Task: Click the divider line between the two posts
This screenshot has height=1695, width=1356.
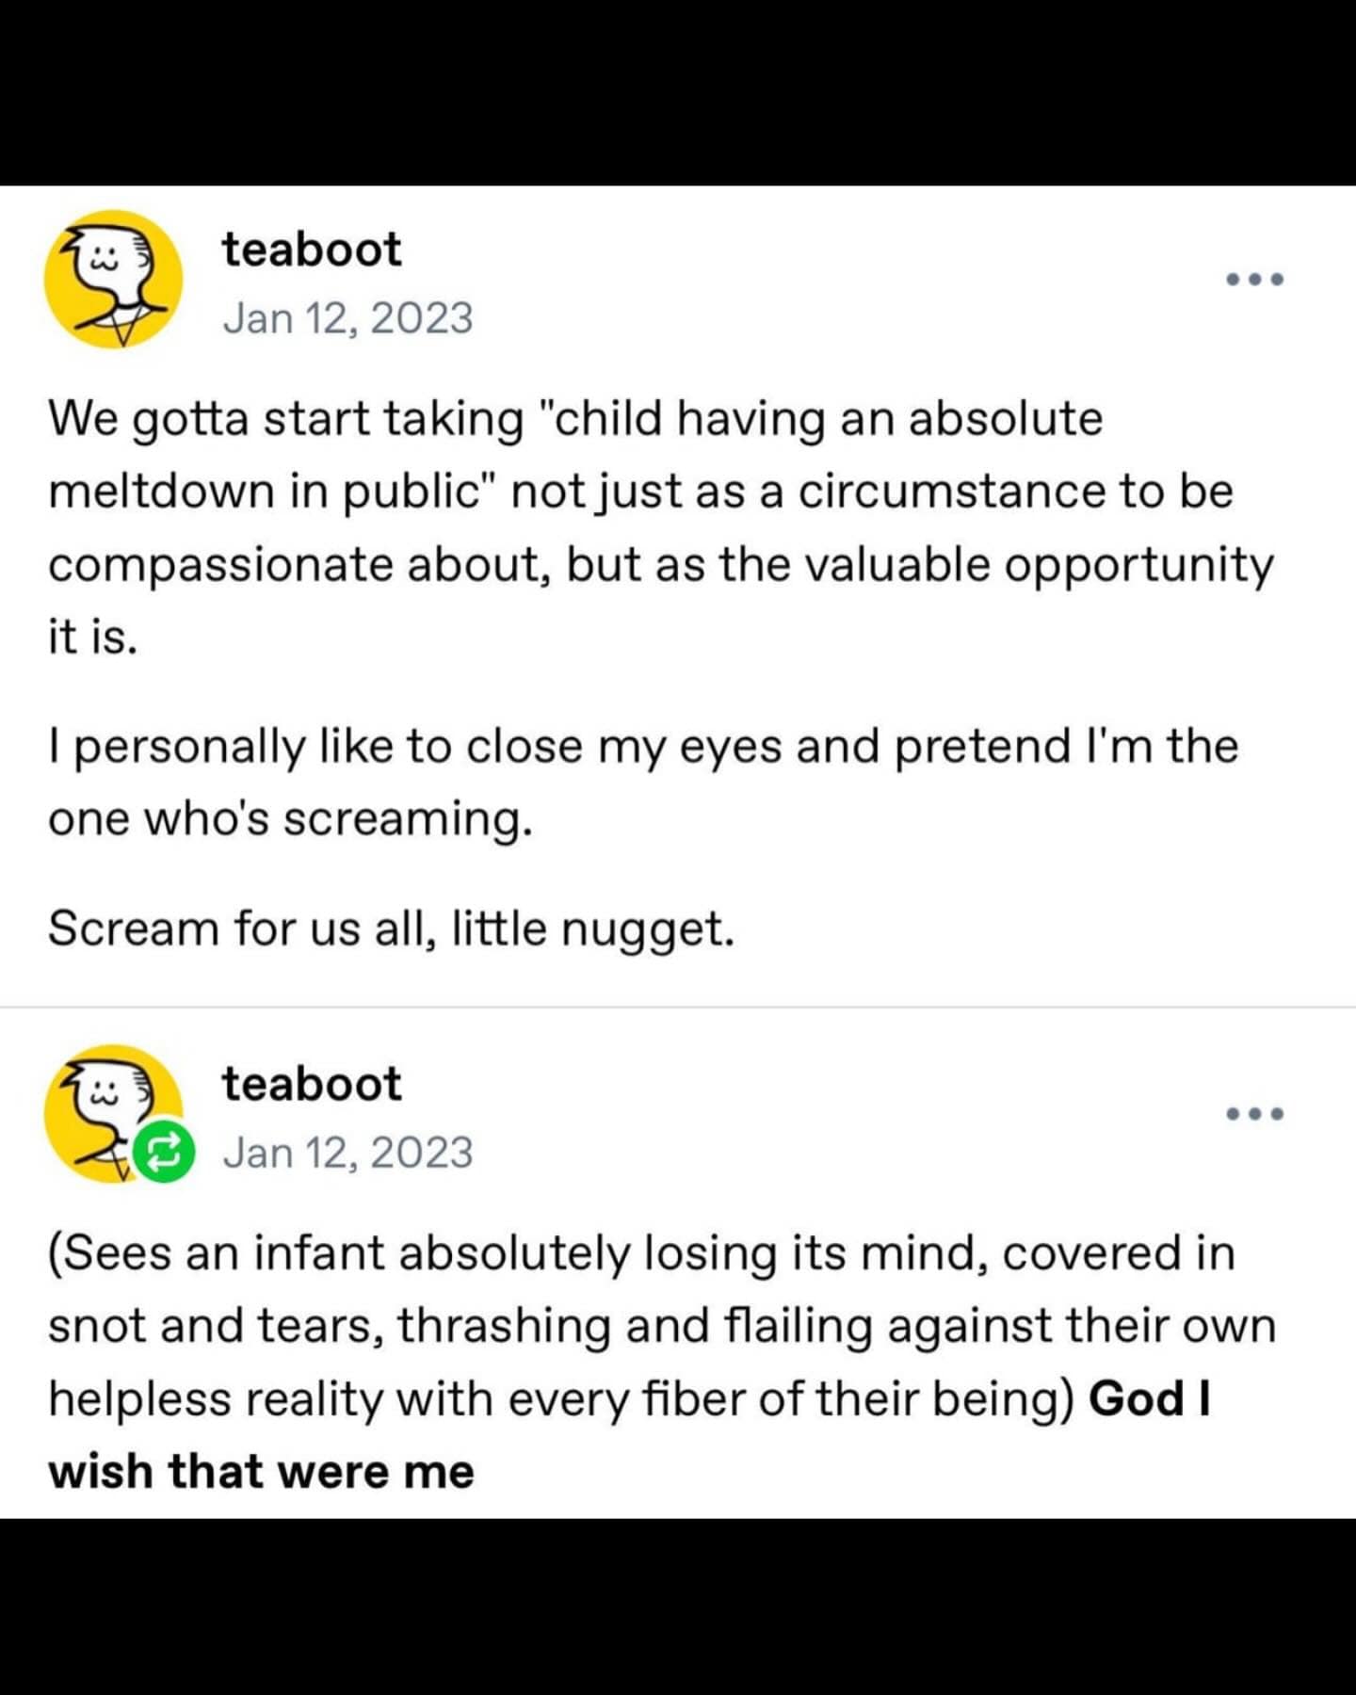Action: pos(678,1007)
